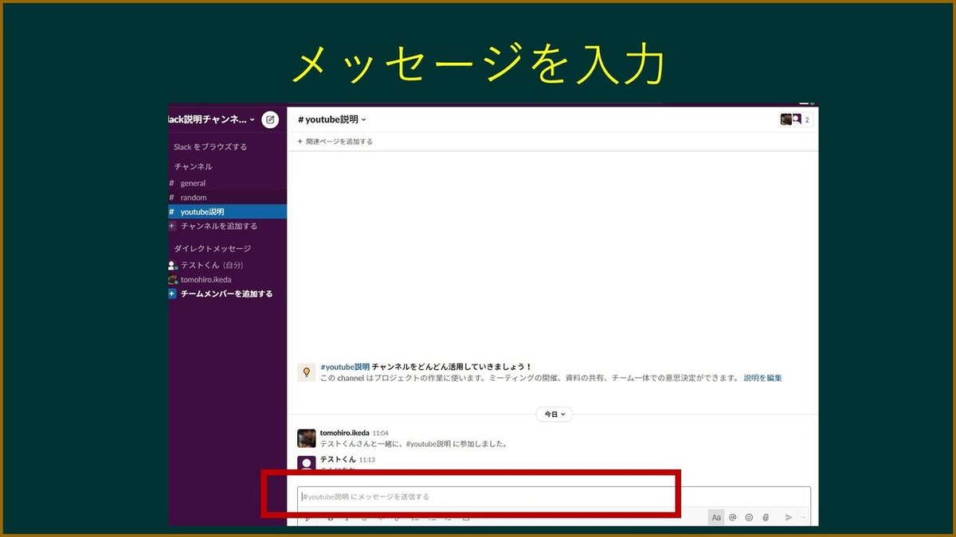This screenshot has height=537, width=956.
Task: Open tomohiro.ikeda direct message avatar thumbnail
Action: pos(173,279)
